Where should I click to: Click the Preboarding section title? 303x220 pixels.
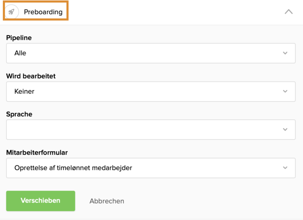coord(43,12)
